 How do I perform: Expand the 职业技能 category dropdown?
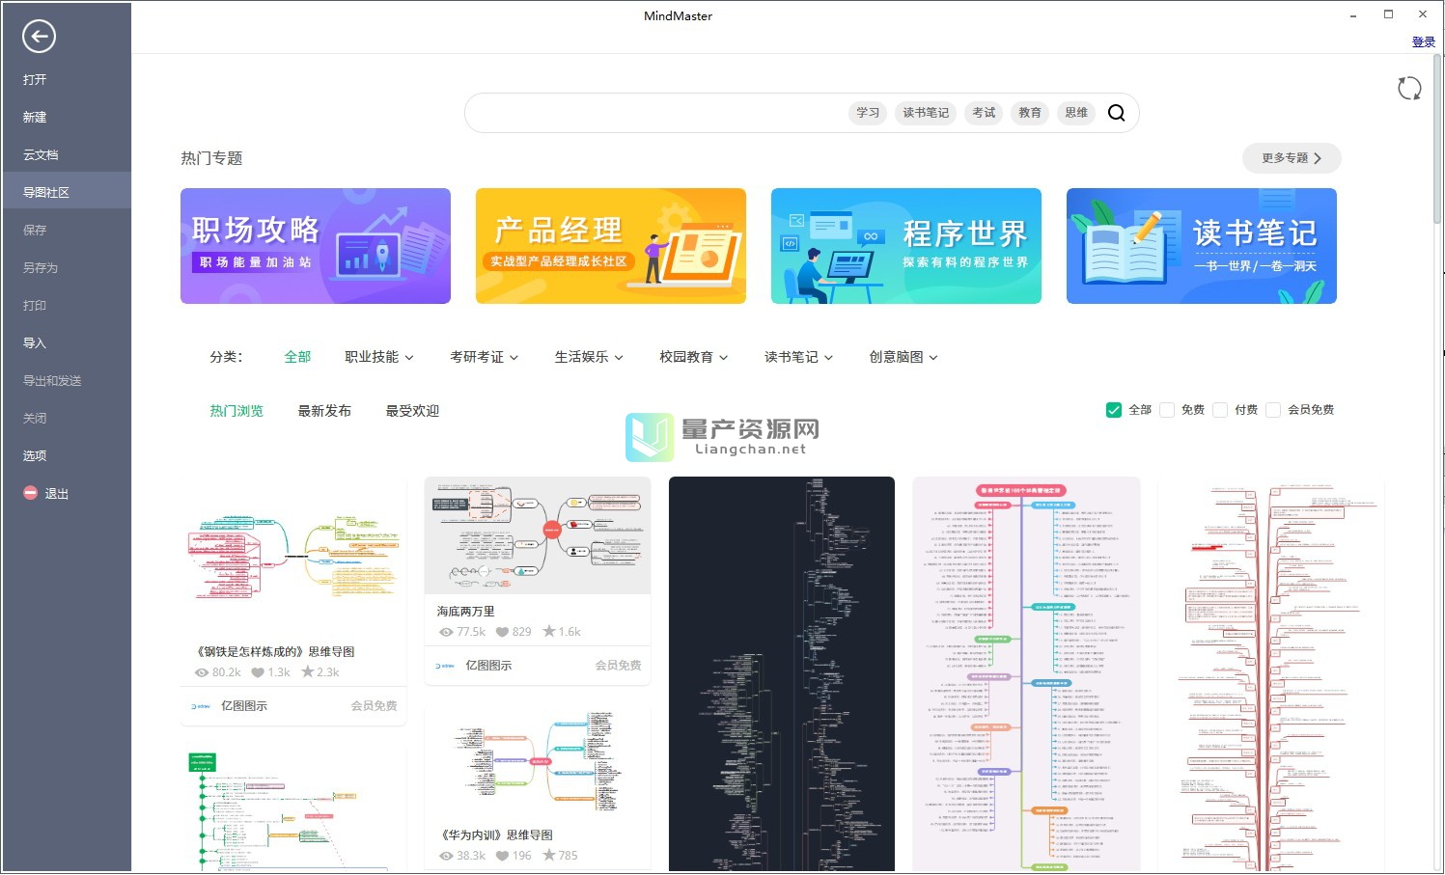379,357
